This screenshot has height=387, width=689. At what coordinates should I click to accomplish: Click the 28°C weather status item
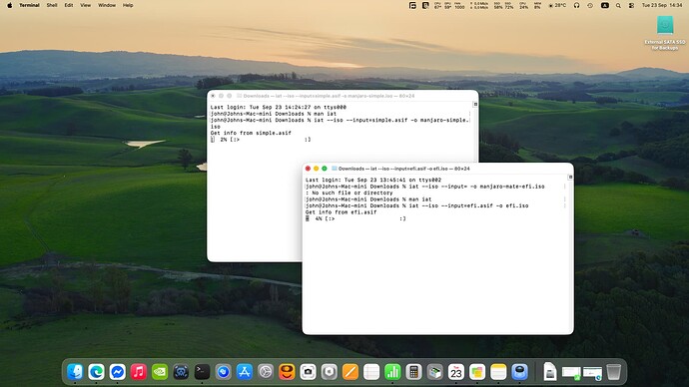(x=557, y=5)
